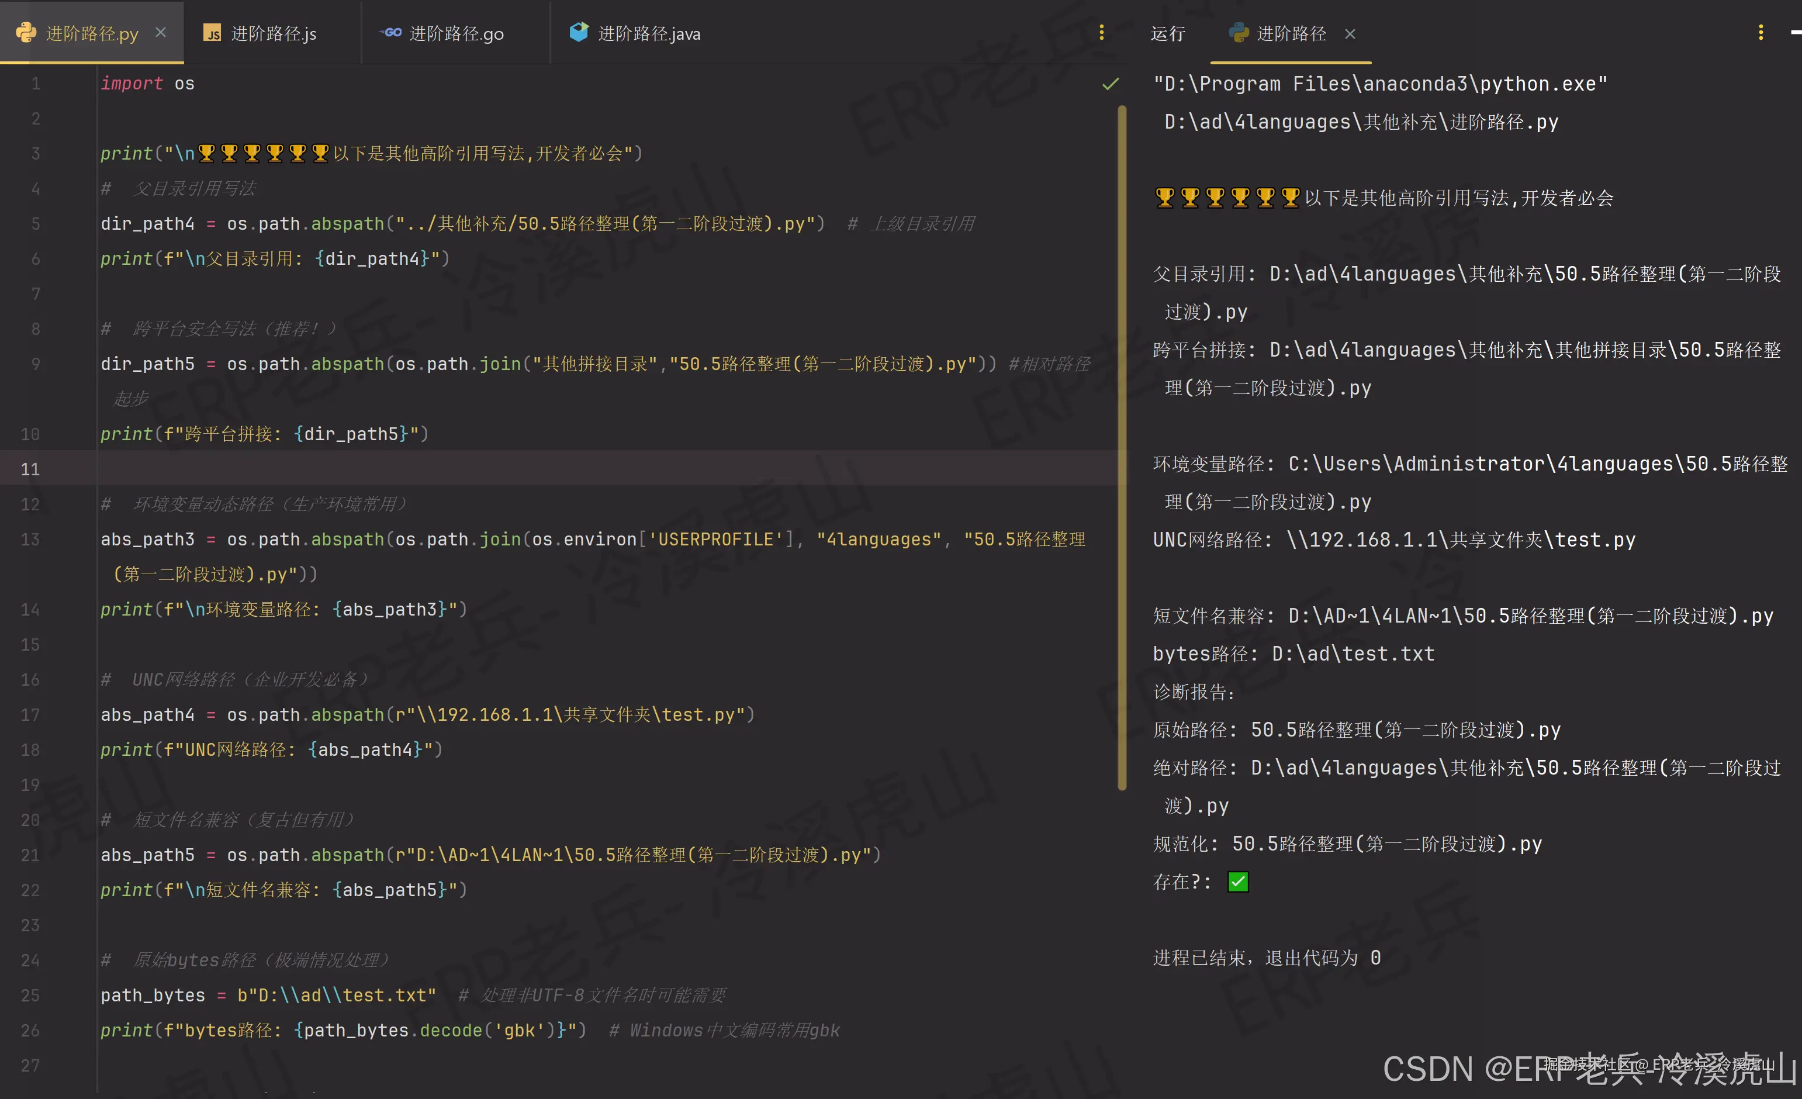The width and height of the screenshot is (1802, 1099).
Task: Click the '短文件名兼容' output line
Action: [x=1462, y=616]
